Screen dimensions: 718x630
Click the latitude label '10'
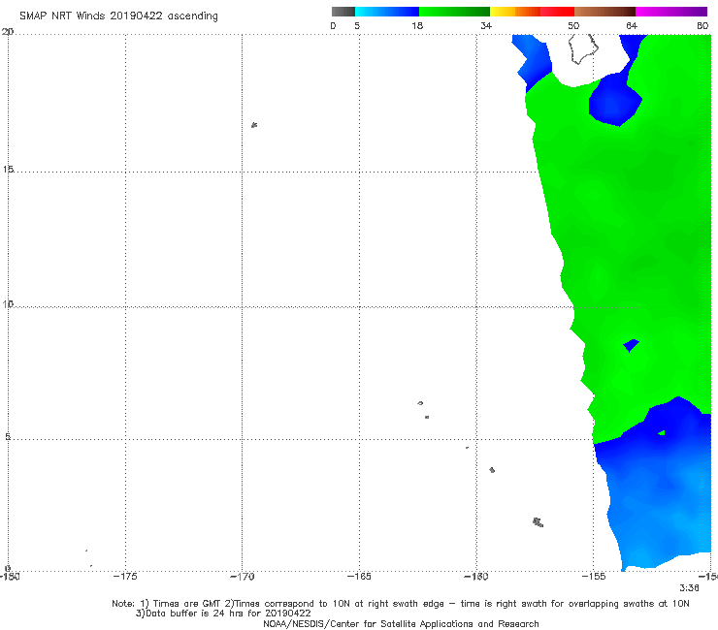point(8,303)
